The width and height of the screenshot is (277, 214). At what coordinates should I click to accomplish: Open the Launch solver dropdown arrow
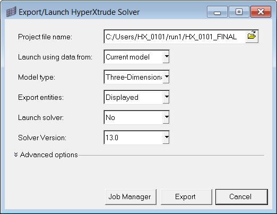tap(166, 117)
